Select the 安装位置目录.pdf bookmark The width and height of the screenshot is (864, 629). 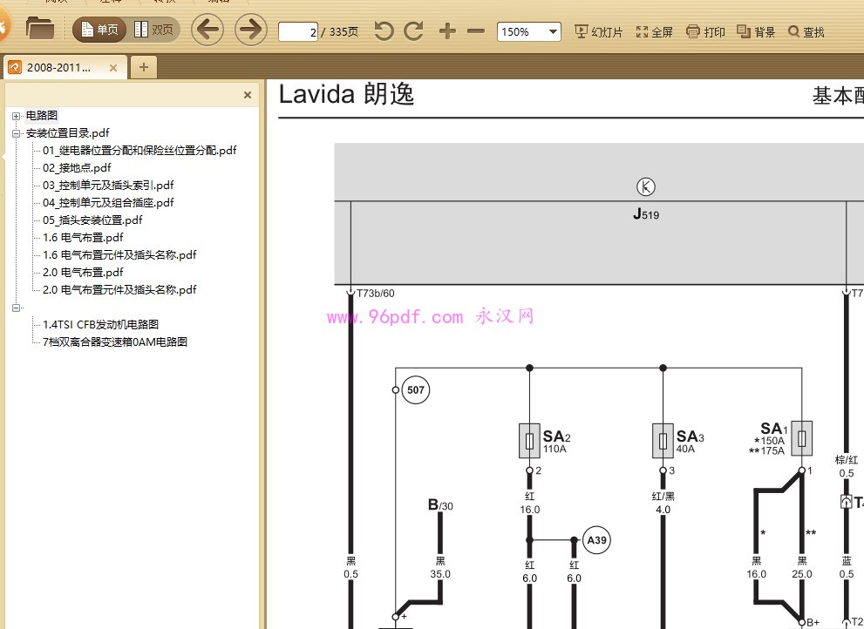[68, 132]
